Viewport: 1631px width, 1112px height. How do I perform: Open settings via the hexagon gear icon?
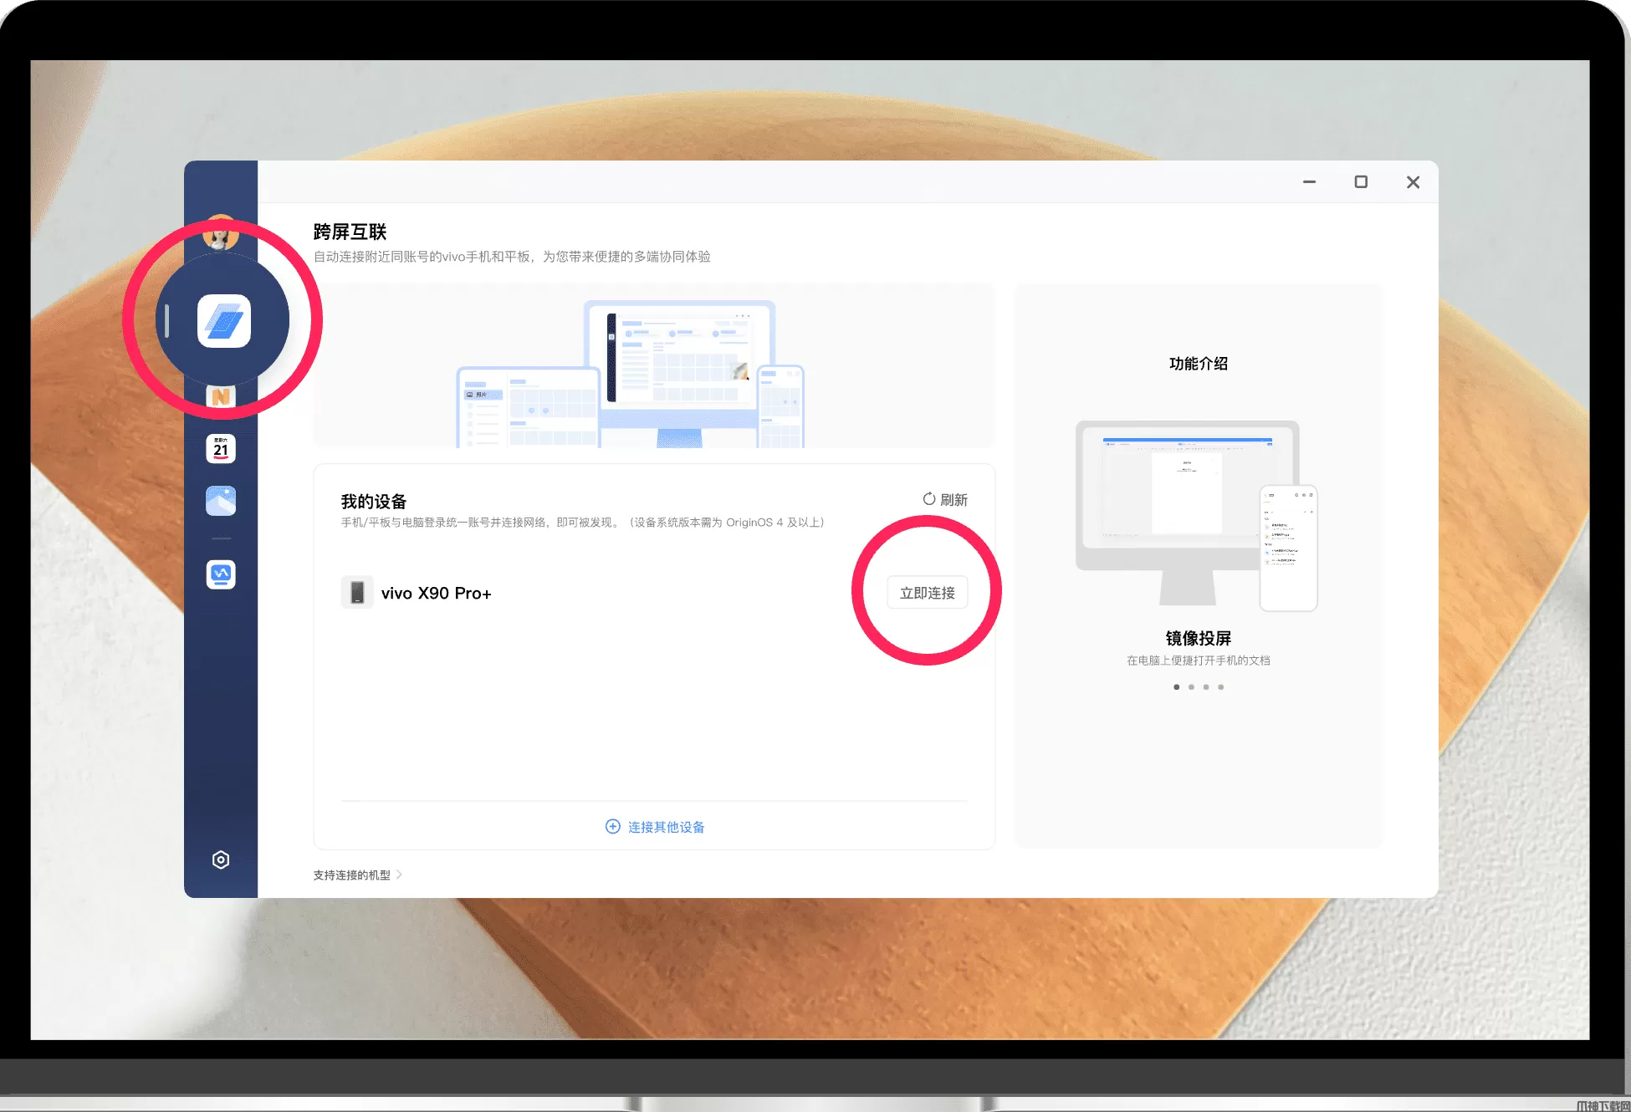point(221,860)
